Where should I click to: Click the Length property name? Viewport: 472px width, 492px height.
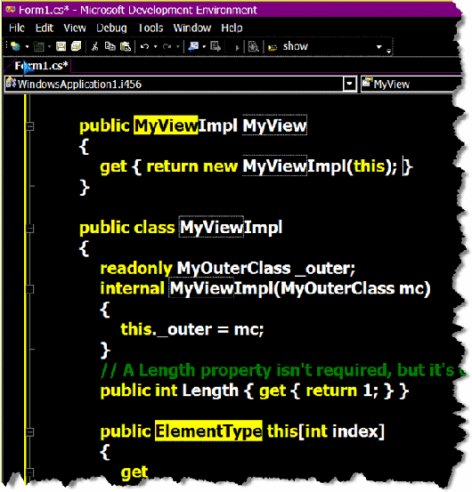210,391
